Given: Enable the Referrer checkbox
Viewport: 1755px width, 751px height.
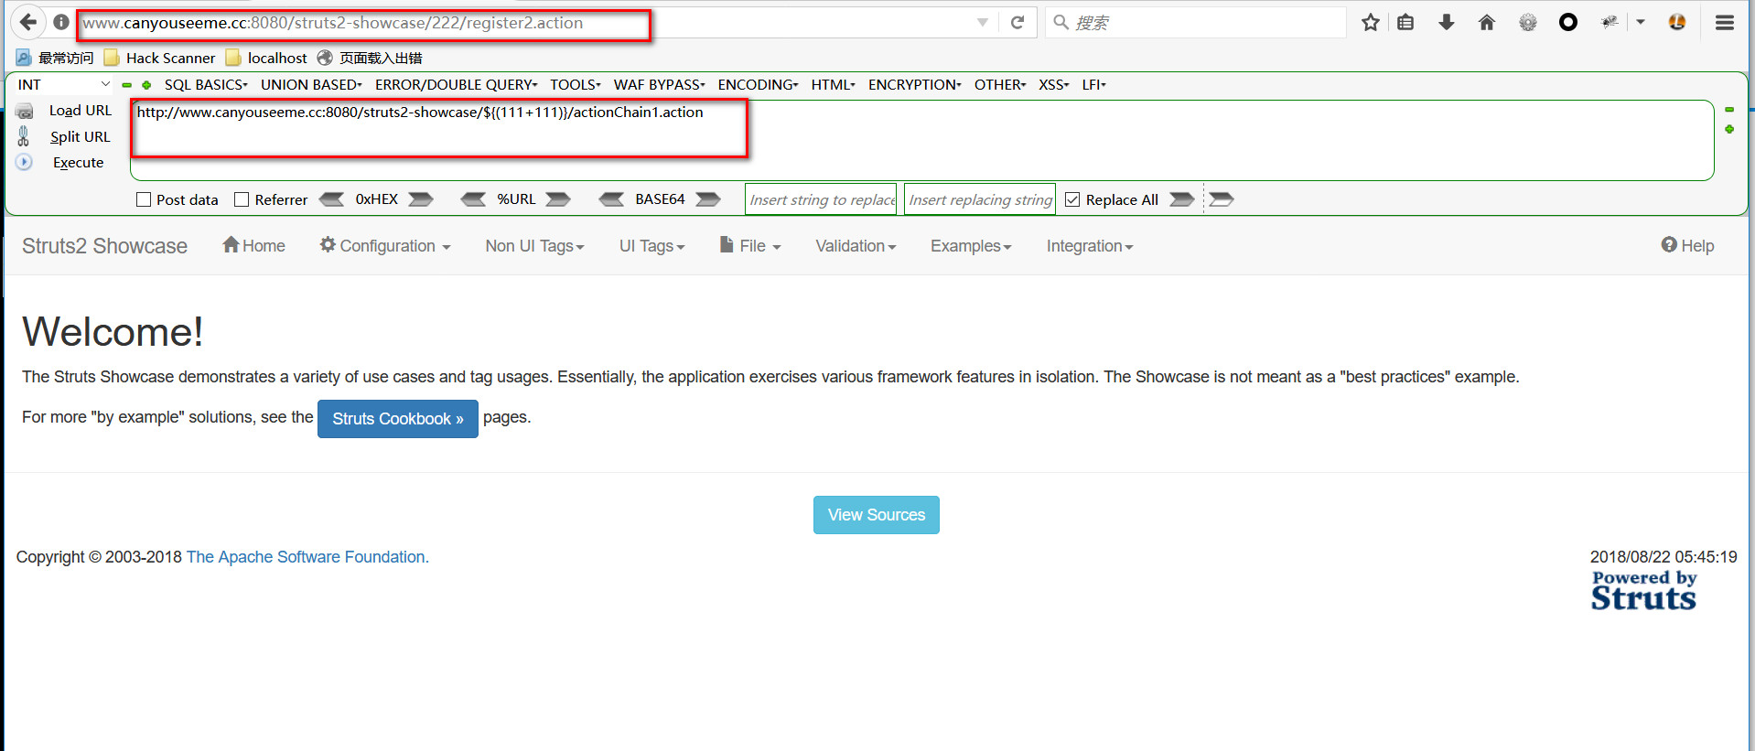Looking at the screenshot, I should pos(242,199).
